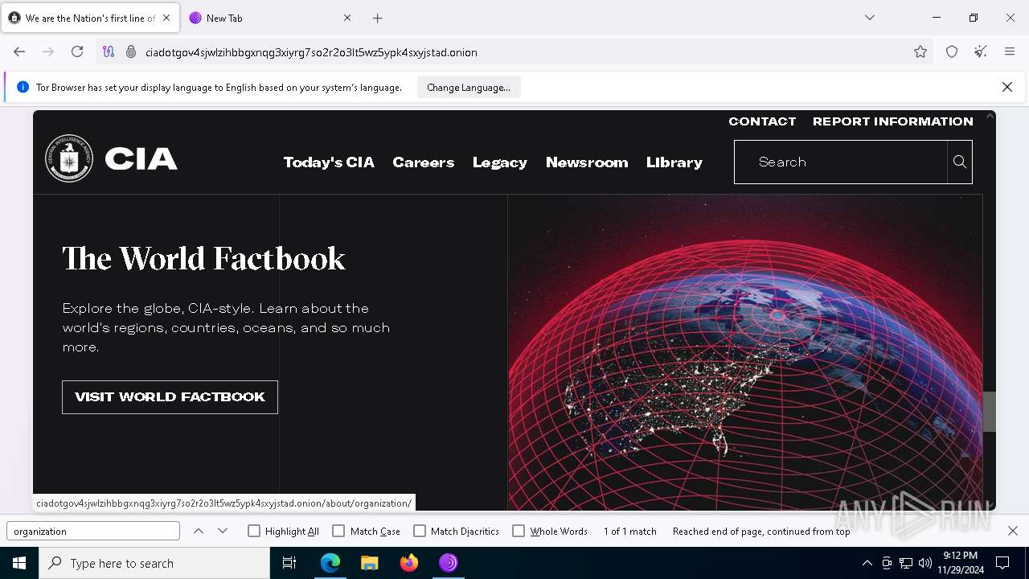Open Task View on the taskbar
1029x579 pixels.
coord(289,563)
